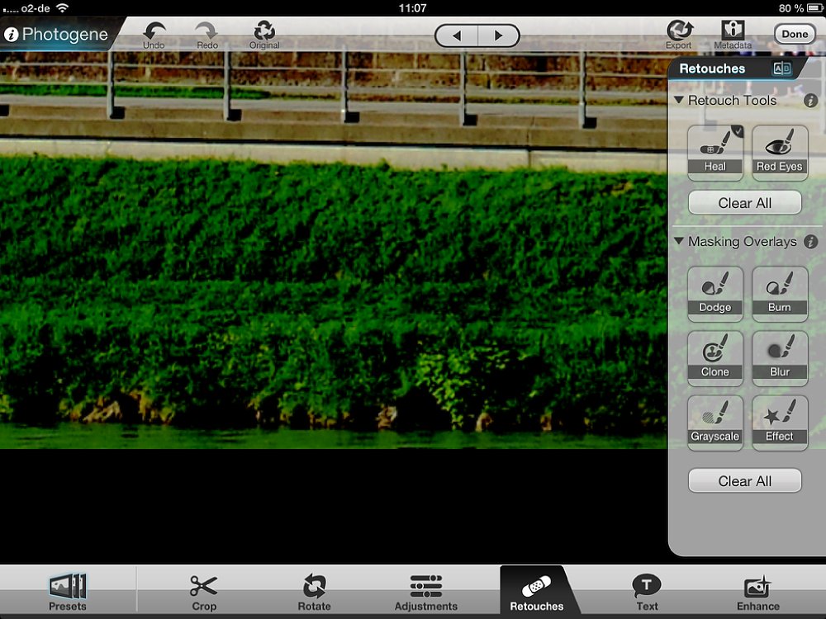Select the Burn masking brush

pos(779,293)
